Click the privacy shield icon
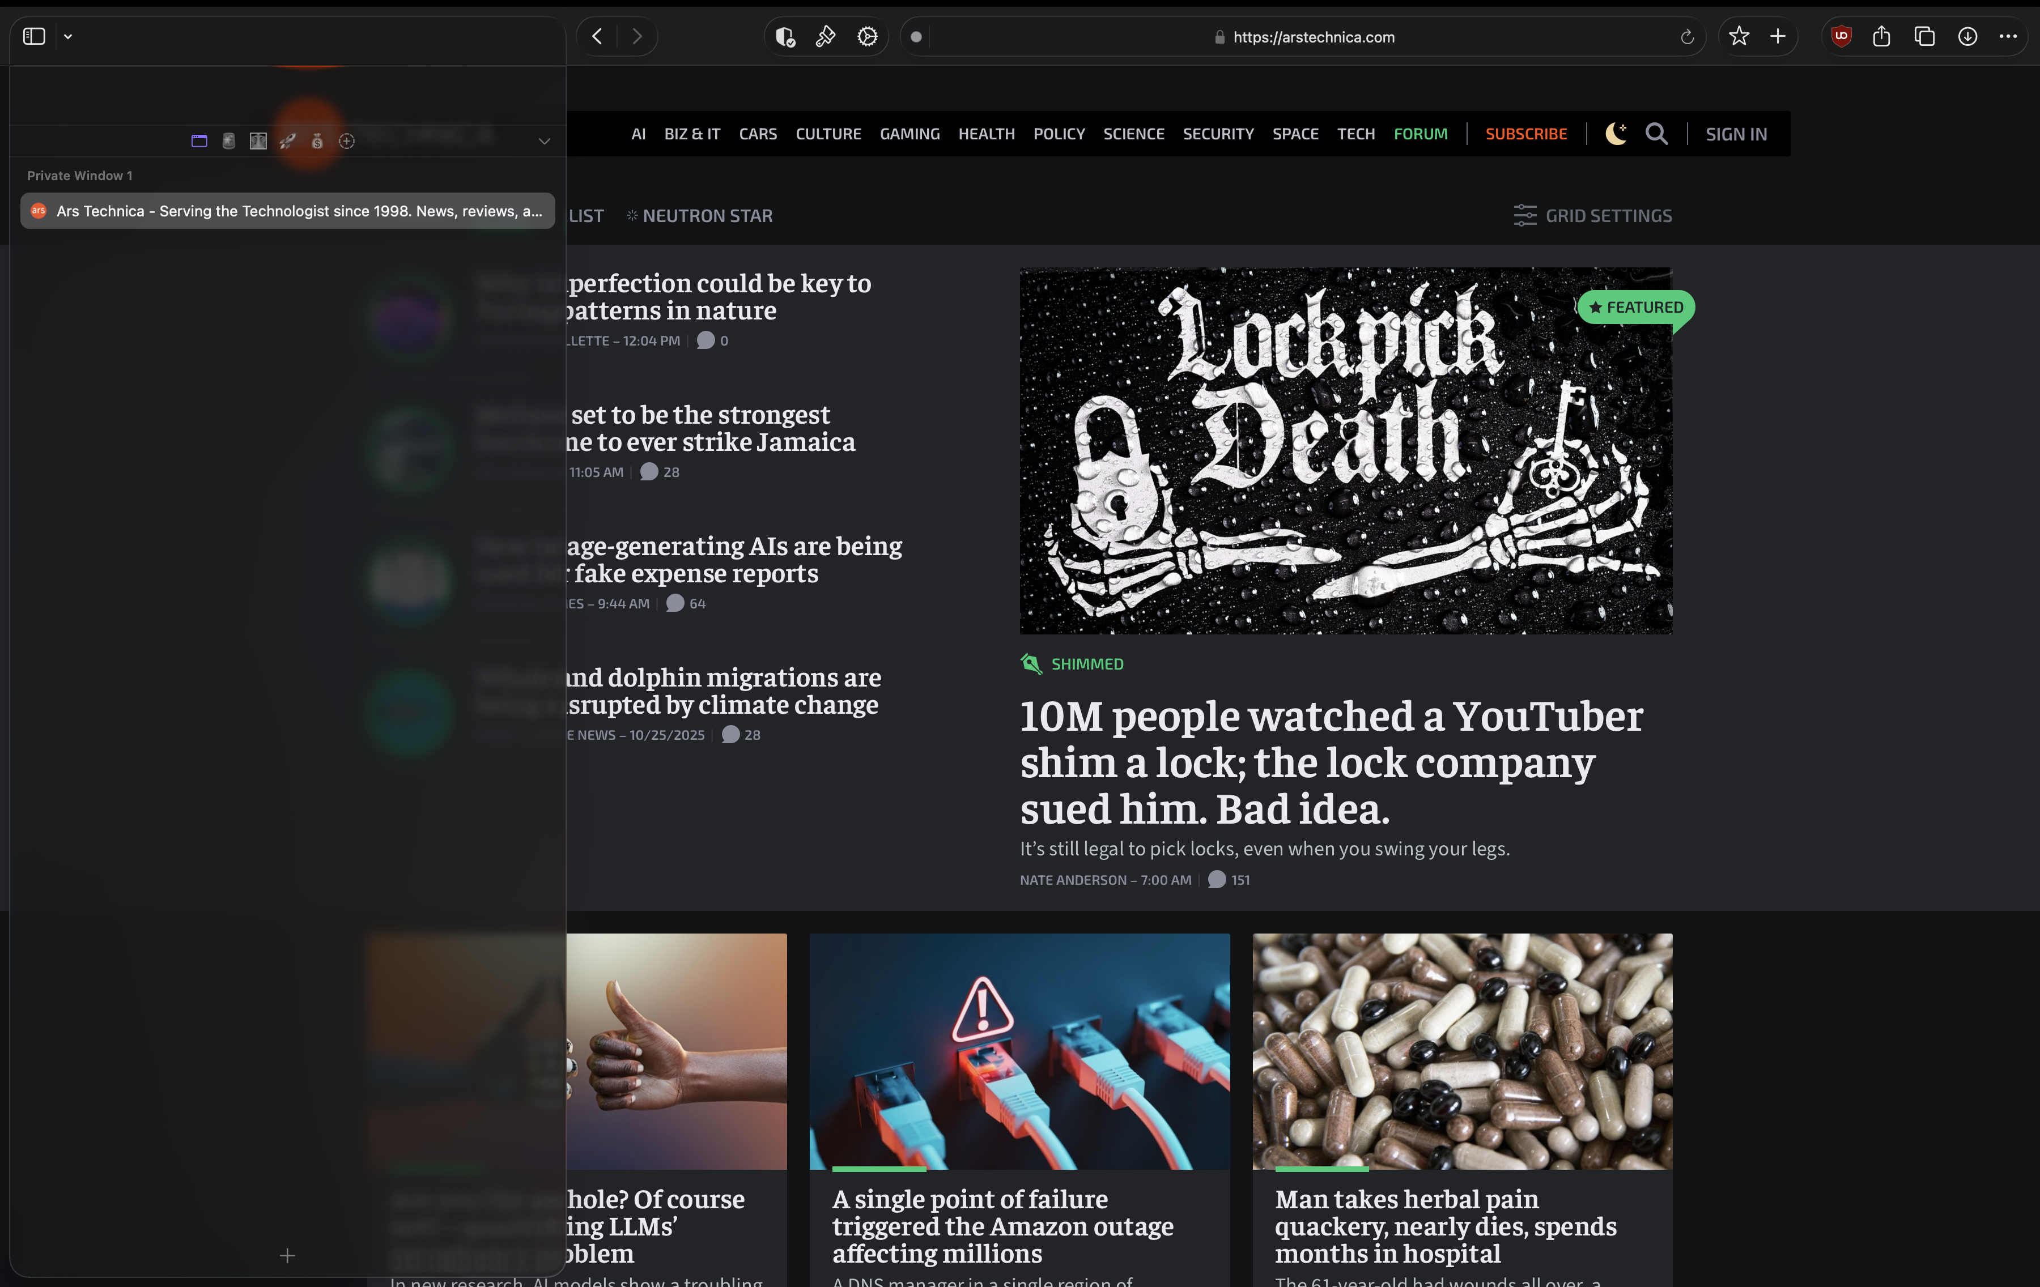 click(785, 36)
